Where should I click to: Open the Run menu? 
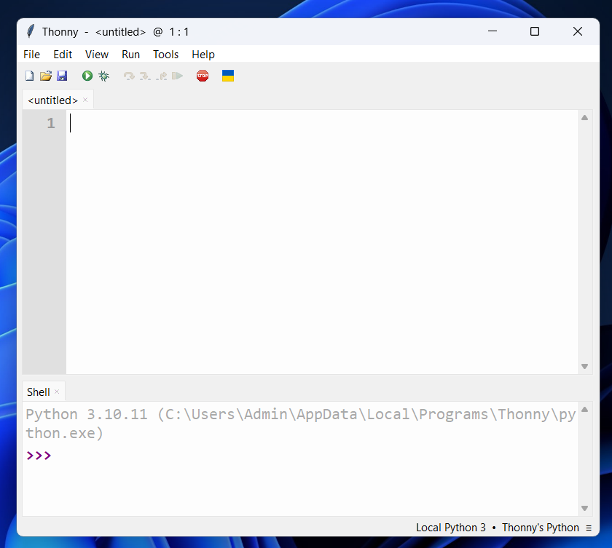click(x=130, y=55)
